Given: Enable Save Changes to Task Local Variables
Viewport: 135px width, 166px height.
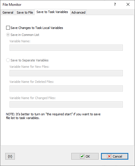Looking at the screenshot, I should 8,28.
